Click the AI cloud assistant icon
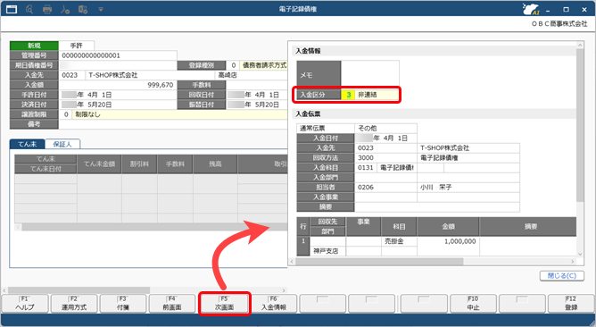 531,9
